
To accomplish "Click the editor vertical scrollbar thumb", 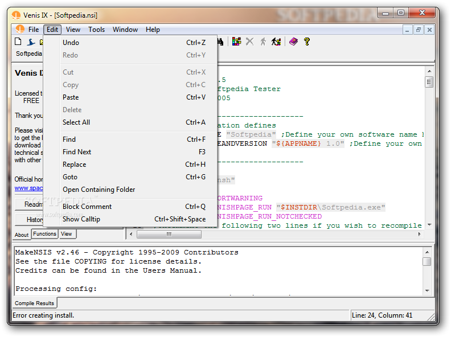I will click(429, 82).
